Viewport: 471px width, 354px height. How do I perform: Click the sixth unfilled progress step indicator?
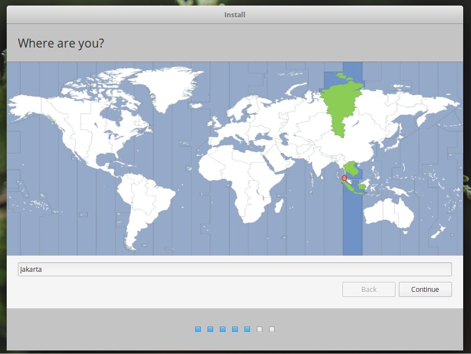click(260, 329)
